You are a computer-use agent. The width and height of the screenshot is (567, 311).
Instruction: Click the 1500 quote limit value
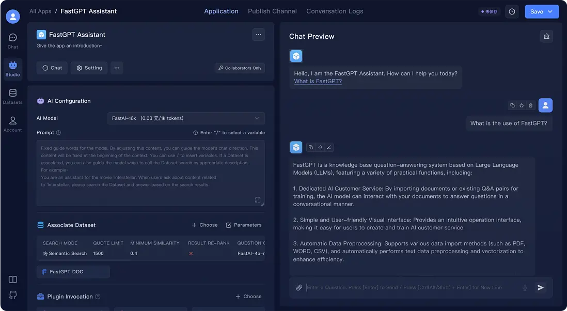point(98,254)
